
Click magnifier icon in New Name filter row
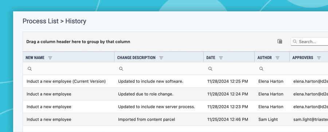(30, 69)
